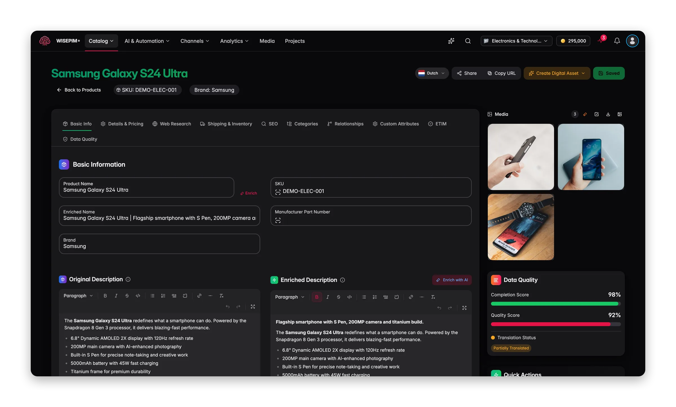Toggle numbered list in Original Description toolbar
This screenshot has height=407, width=676.
pos(163,296)
